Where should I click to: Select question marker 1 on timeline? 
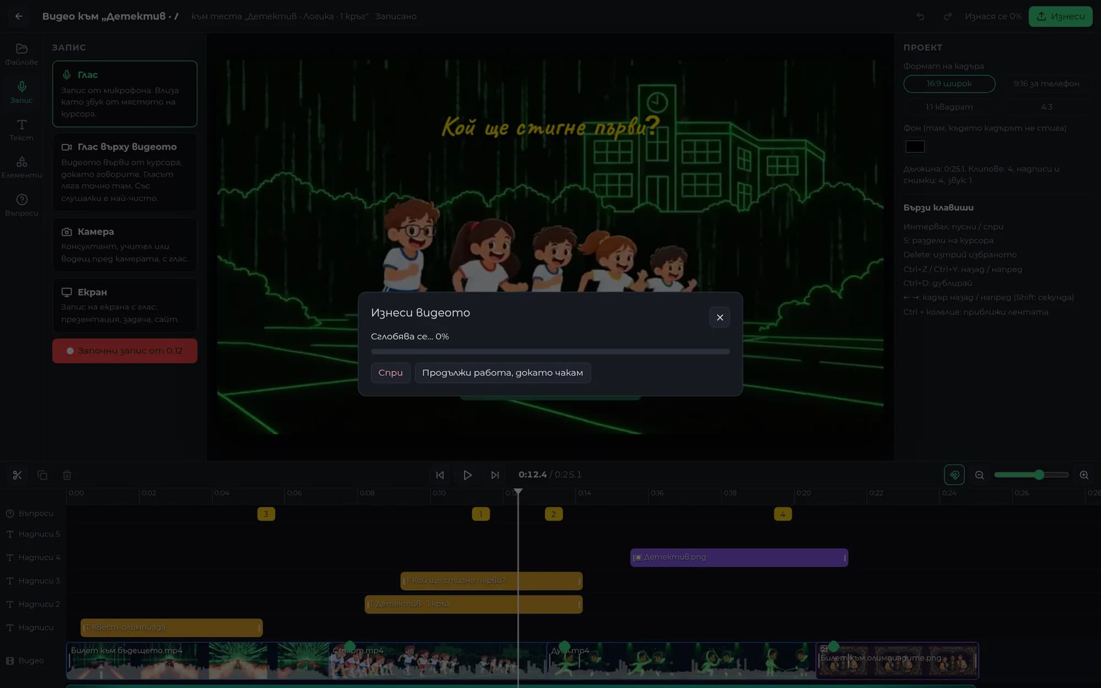pos(481,514)
